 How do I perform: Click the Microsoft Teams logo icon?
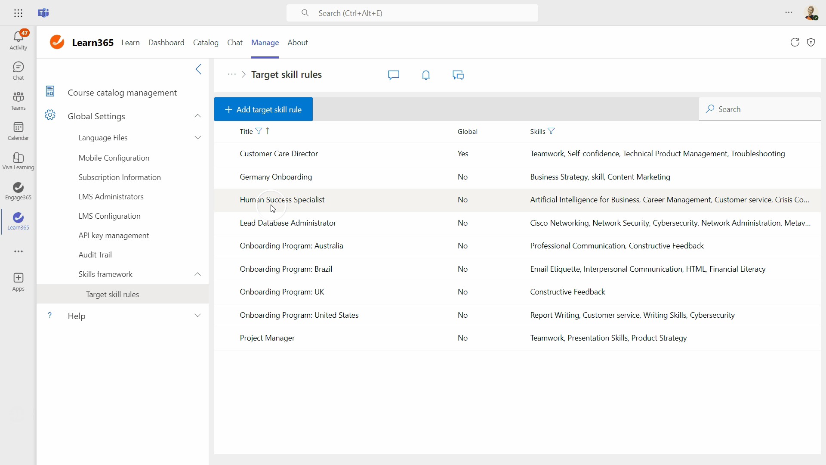[x=43, y=13]
